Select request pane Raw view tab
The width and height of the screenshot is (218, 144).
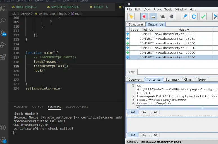point(154,112)
